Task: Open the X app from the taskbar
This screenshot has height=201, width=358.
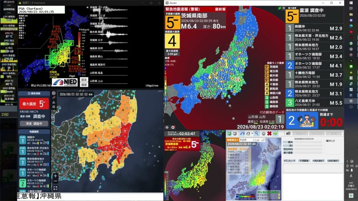Action: (351, 61)
